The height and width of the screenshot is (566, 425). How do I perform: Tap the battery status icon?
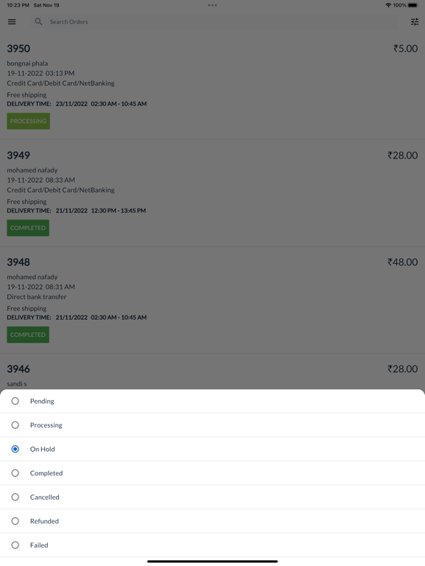tap(413, 5)
